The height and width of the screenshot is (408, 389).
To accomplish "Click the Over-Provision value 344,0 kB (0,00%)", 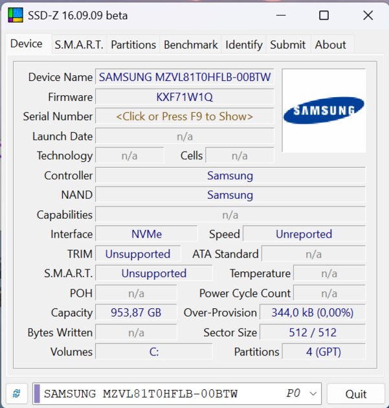I will tap(312, 313).
